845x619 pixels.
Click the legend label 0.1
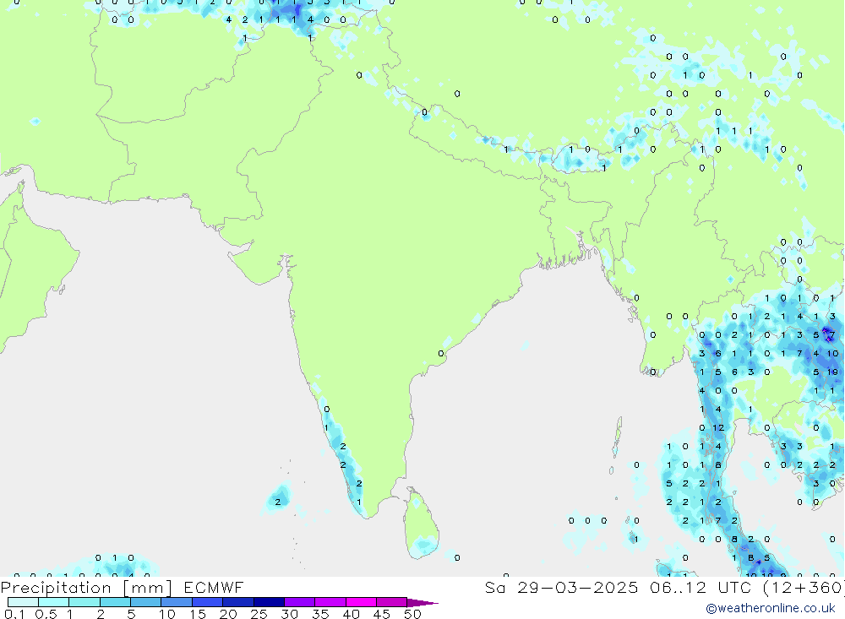click(x=14, y=614)
